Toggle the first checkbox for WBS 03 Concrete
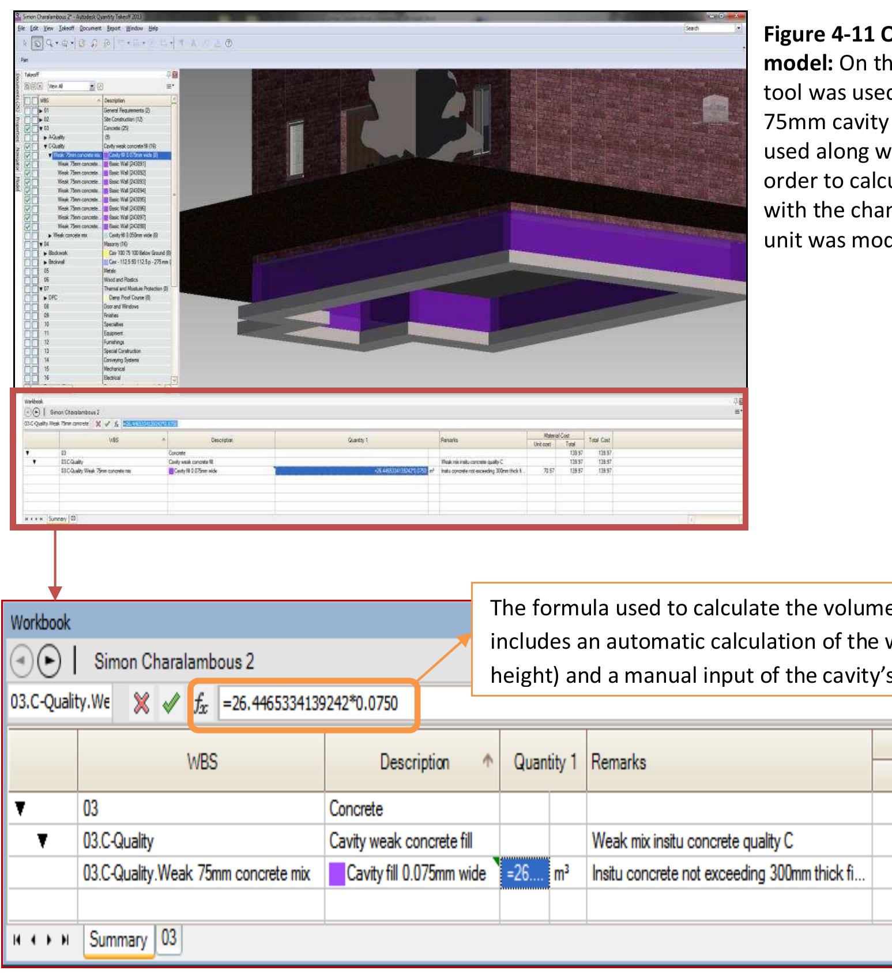Image resolution: width=892 pixels, height=978 pixels. [x=28, y=129]
